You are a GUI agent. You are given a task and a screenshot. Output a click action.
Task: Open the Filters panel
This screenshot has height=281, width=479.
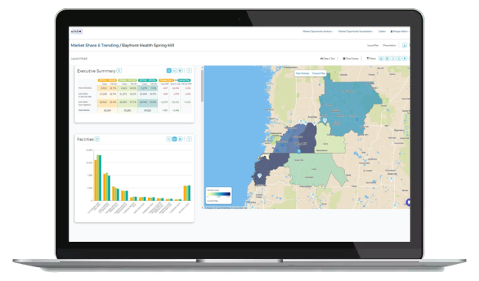click(371, 59)
